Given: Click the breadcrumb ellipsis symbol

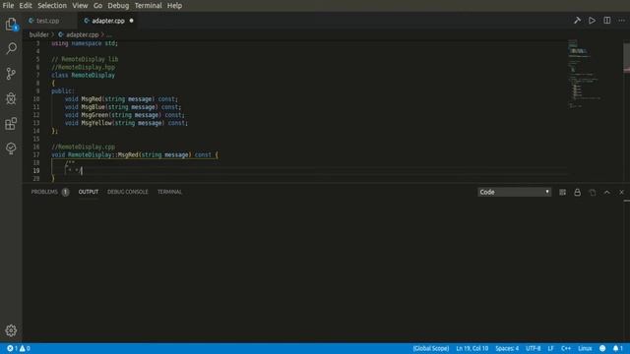Looking at the screenshot, I should coord(109,35).
